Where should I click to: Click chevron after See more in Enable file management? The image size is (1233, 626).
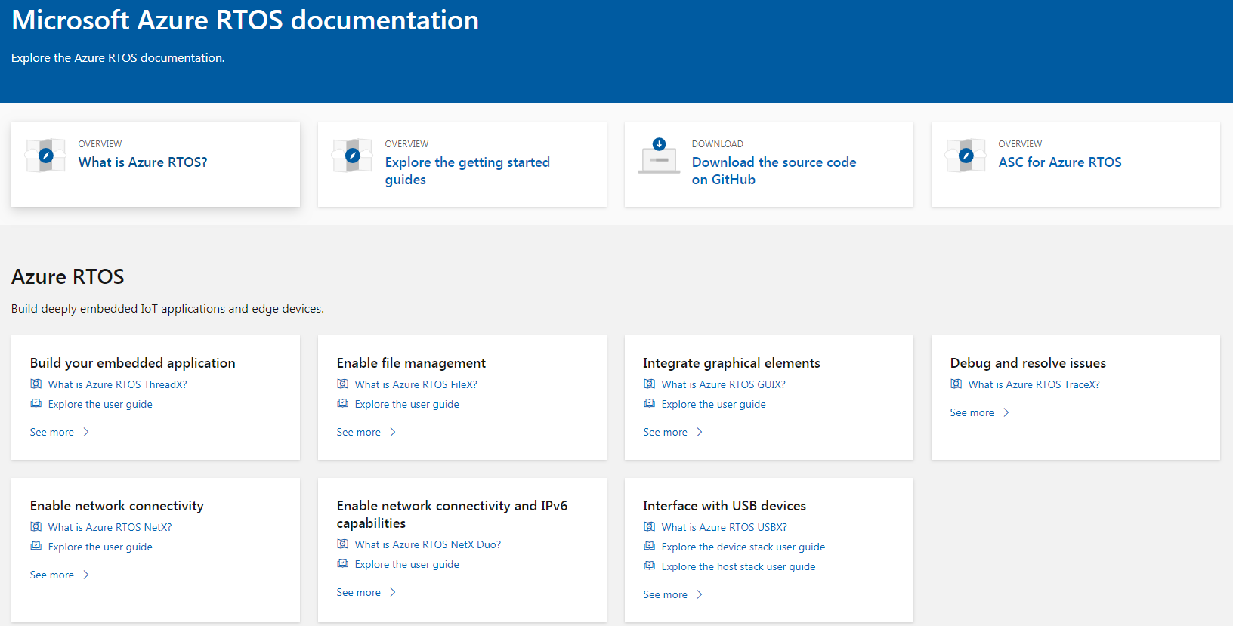pyautogui.click(x=393, y=432)
